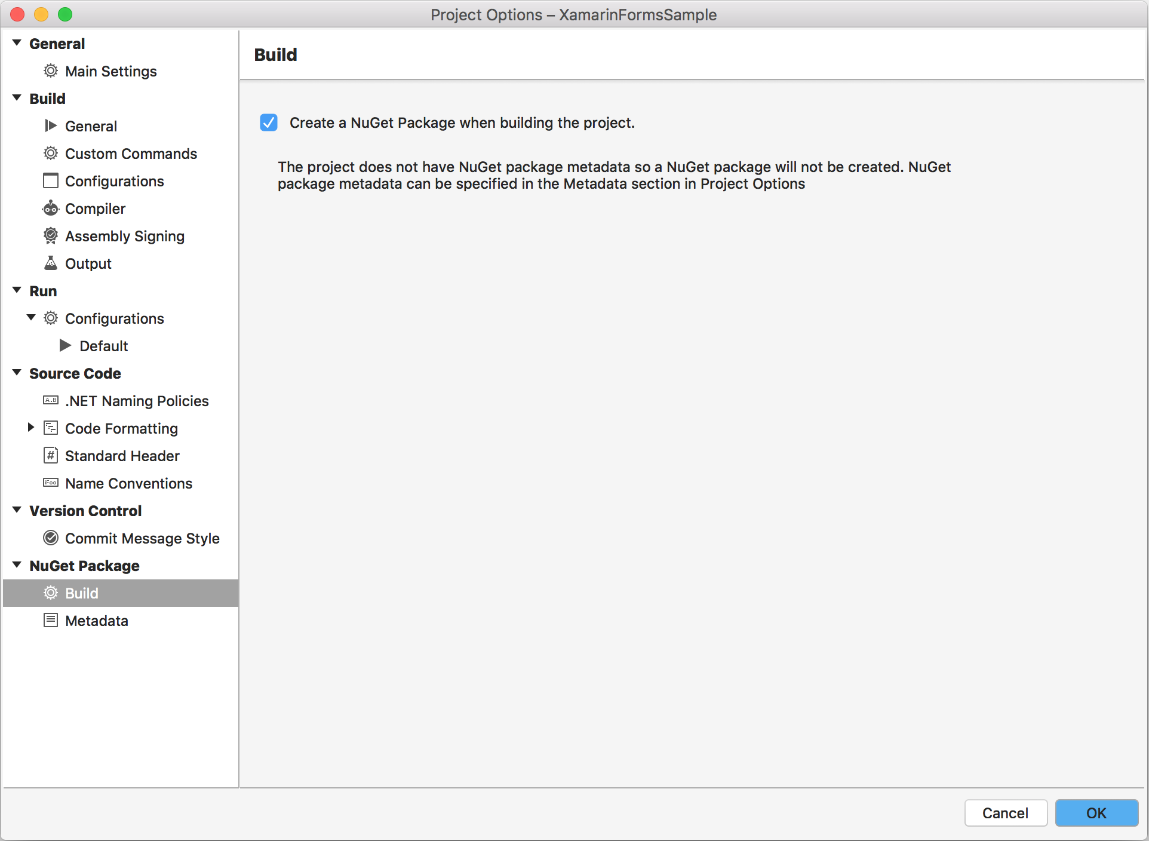Collapse the Source Code section
This screenshot has width=1149, height=841.
(x=17, y=373)
